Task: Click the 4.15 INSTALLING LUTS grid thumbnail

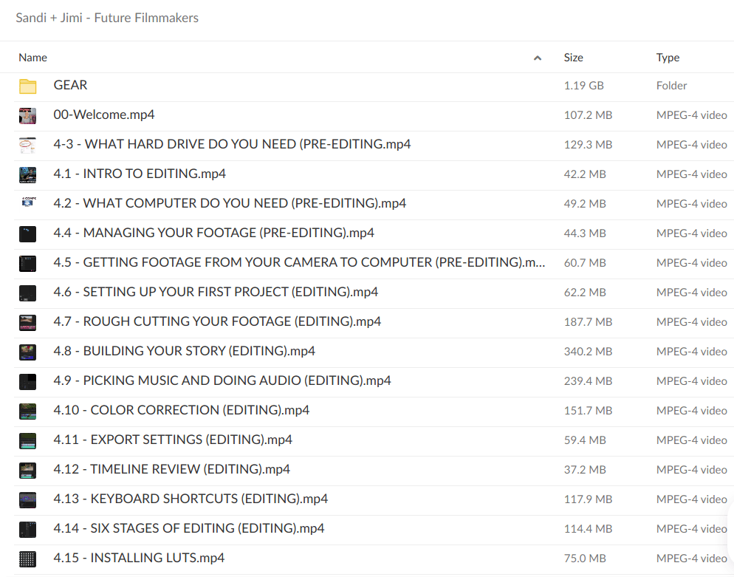Action: coord(27,559)
